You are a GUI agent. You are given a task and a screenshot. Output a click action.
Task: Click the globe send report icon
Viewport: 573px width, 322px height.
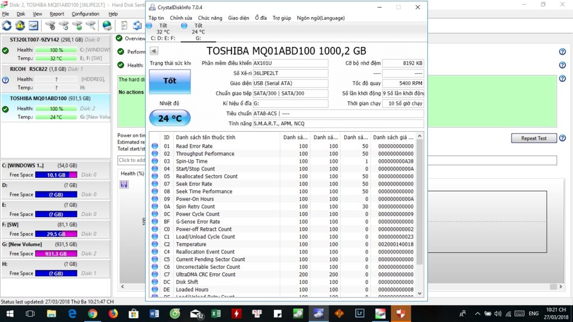tap(107, 25)
